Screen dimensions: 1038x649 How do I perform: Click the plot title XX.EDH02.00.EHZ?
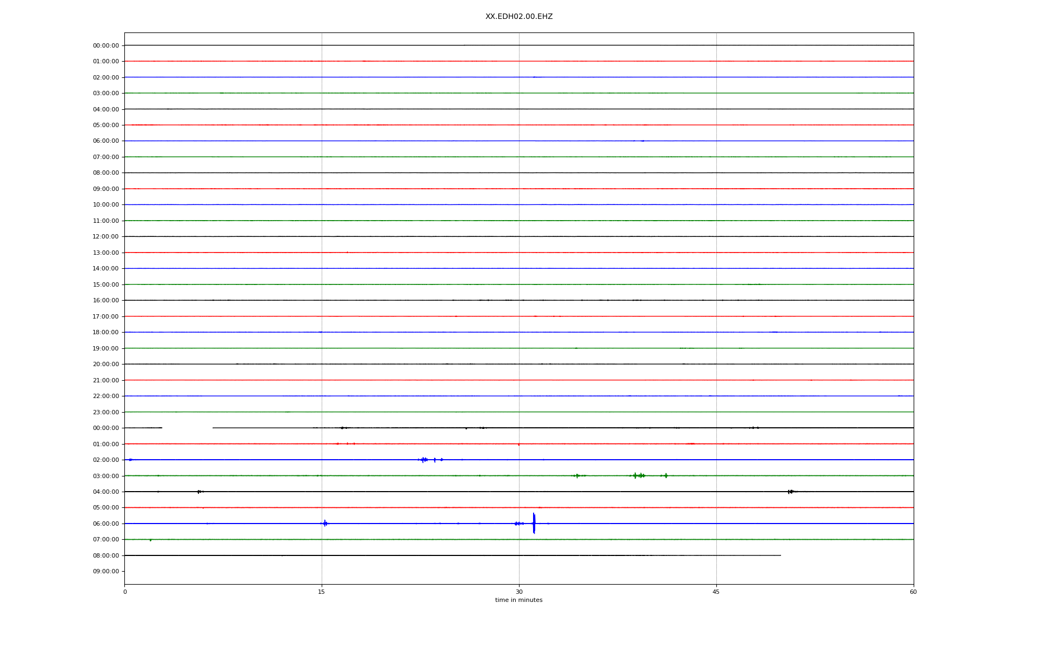[x=518, y=17]
